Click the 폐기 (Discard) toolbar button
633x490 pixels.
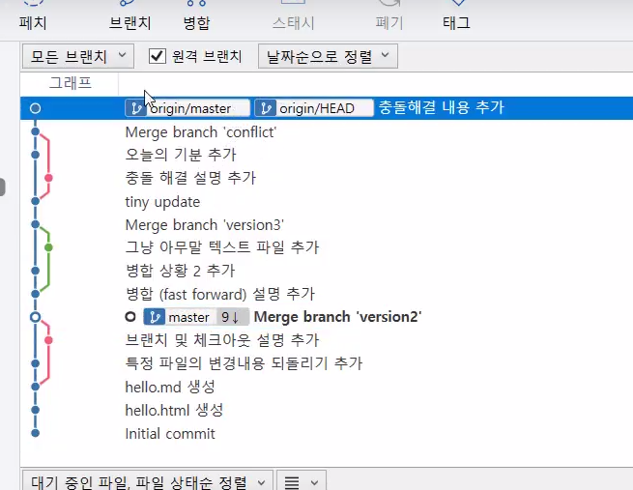click(388, 16)
